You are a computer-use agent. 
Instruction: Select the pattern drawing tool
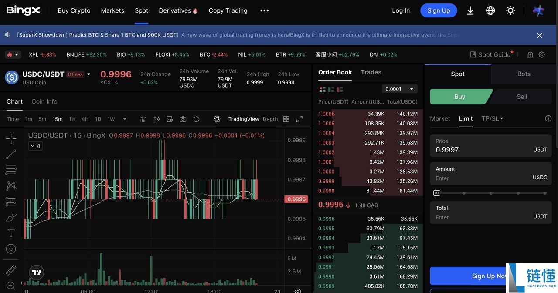tap(11, 186)
